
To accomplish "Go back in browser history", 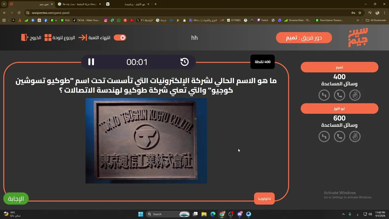I will click(x=4, y=13).
